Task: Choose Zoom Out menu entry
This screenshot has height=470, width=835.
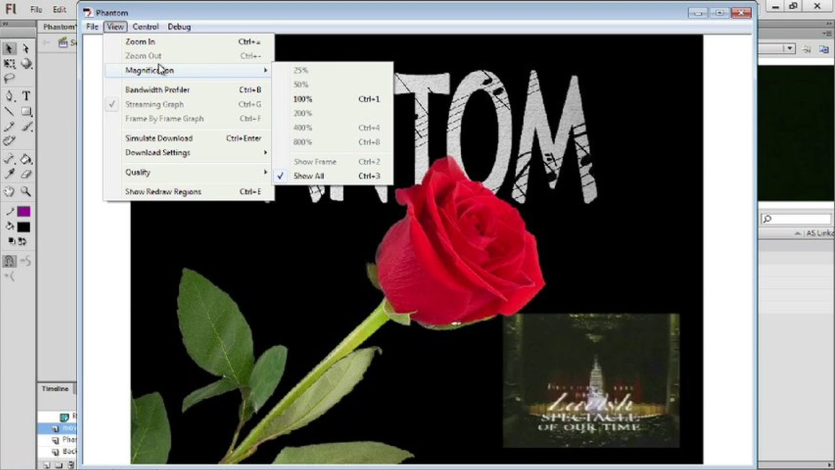Action: (x=189, y=56)
